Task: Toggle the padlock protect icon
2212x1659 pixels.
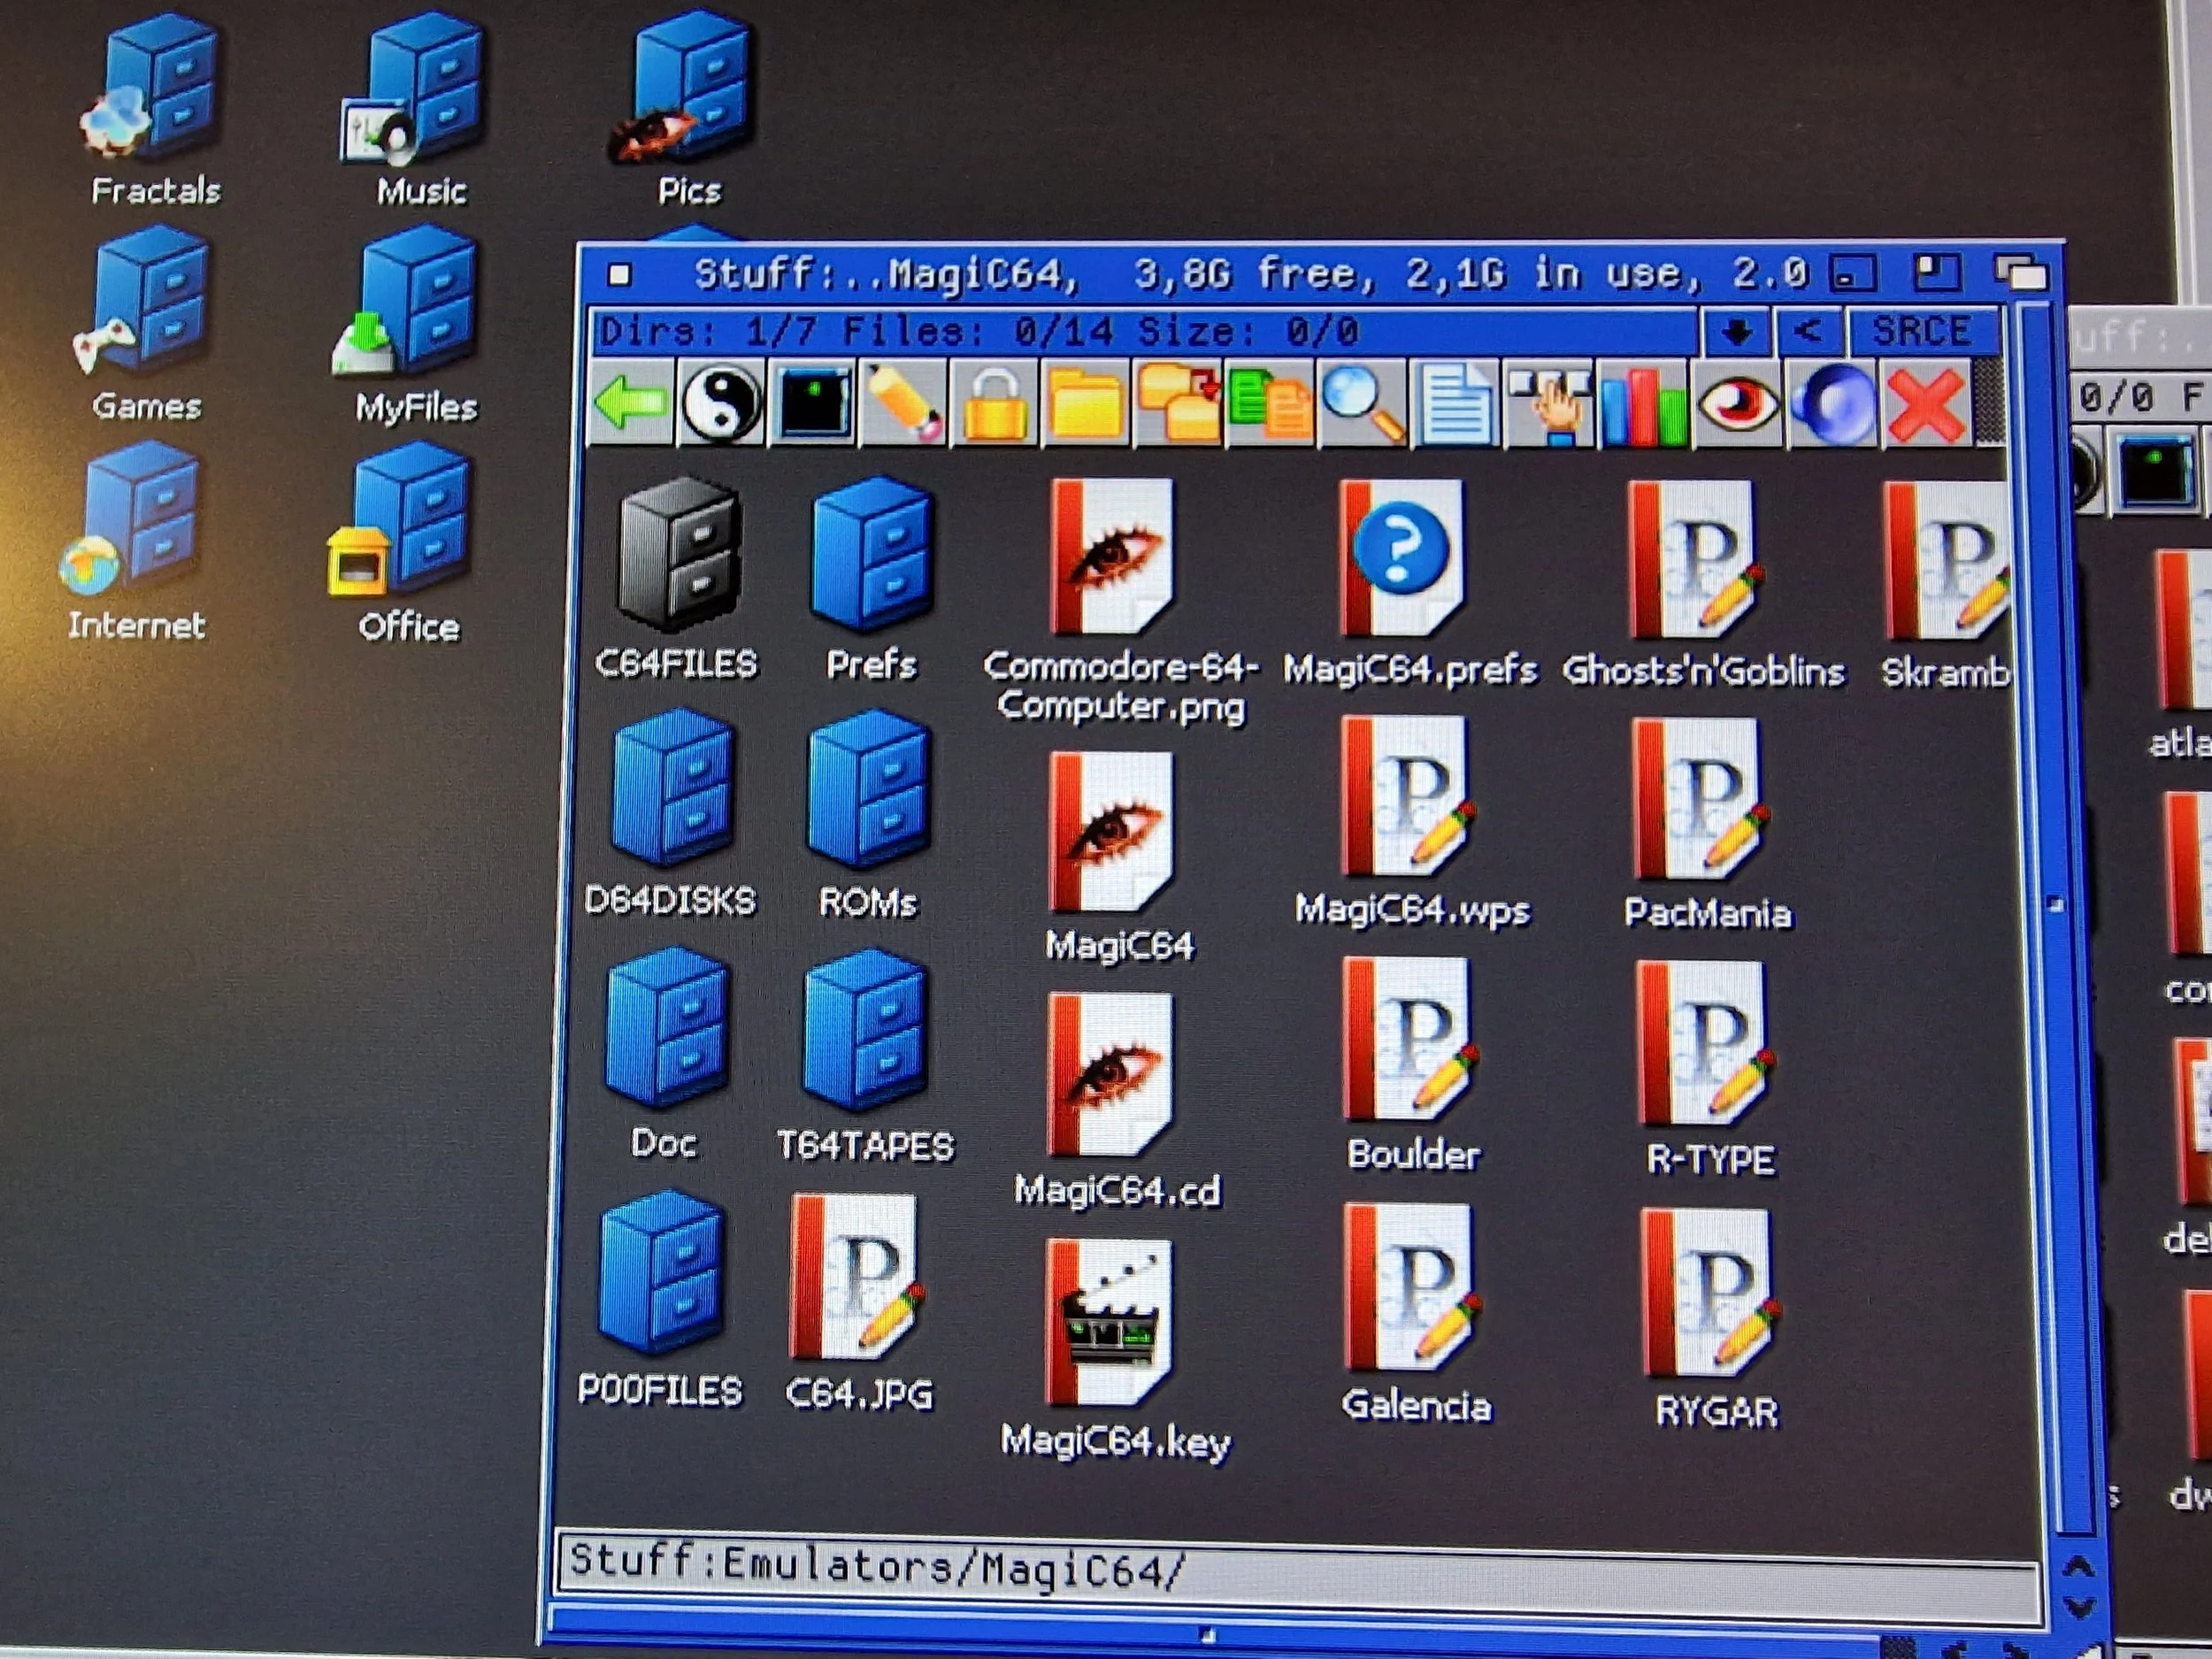Action: coord(995,403)
